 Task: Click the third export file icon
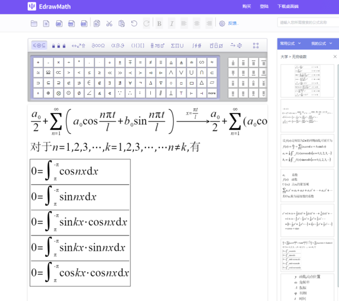[84, 23]
